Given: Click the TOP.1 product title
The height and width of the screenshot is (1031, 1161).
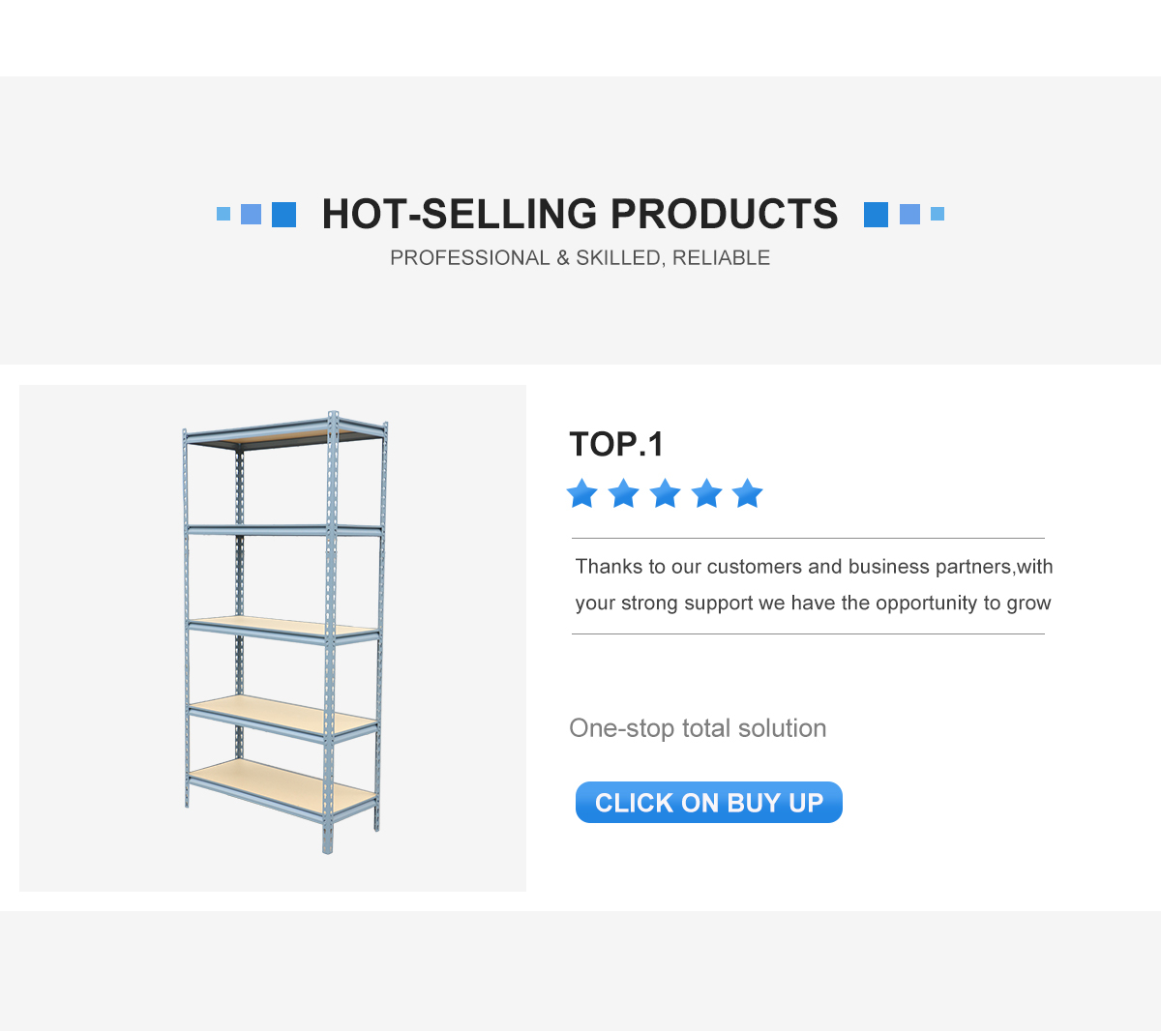Looking at the screenshot, I should pyautogui.click(x=616, y=444).
